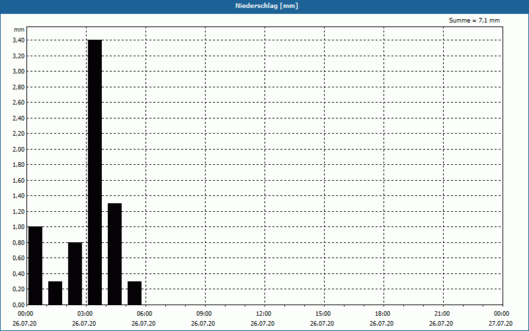Screen dimensions: 529x331
Task: Click the "00:00" time label above 27.07.20
Action: 501,314
